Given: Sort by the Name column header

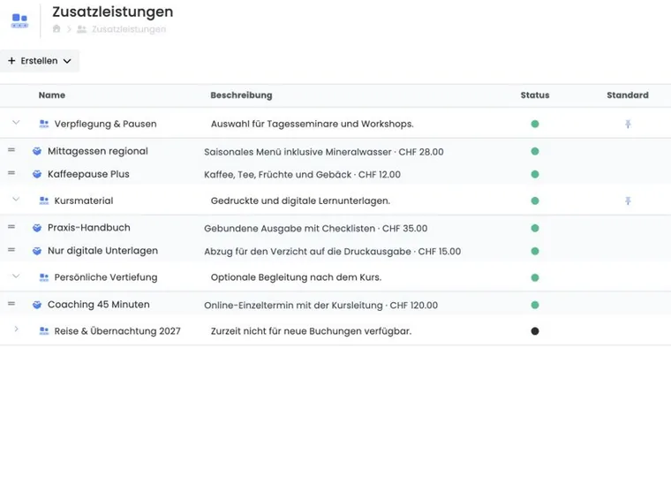Looking at the screenshot, I should (x=52, y=95).
